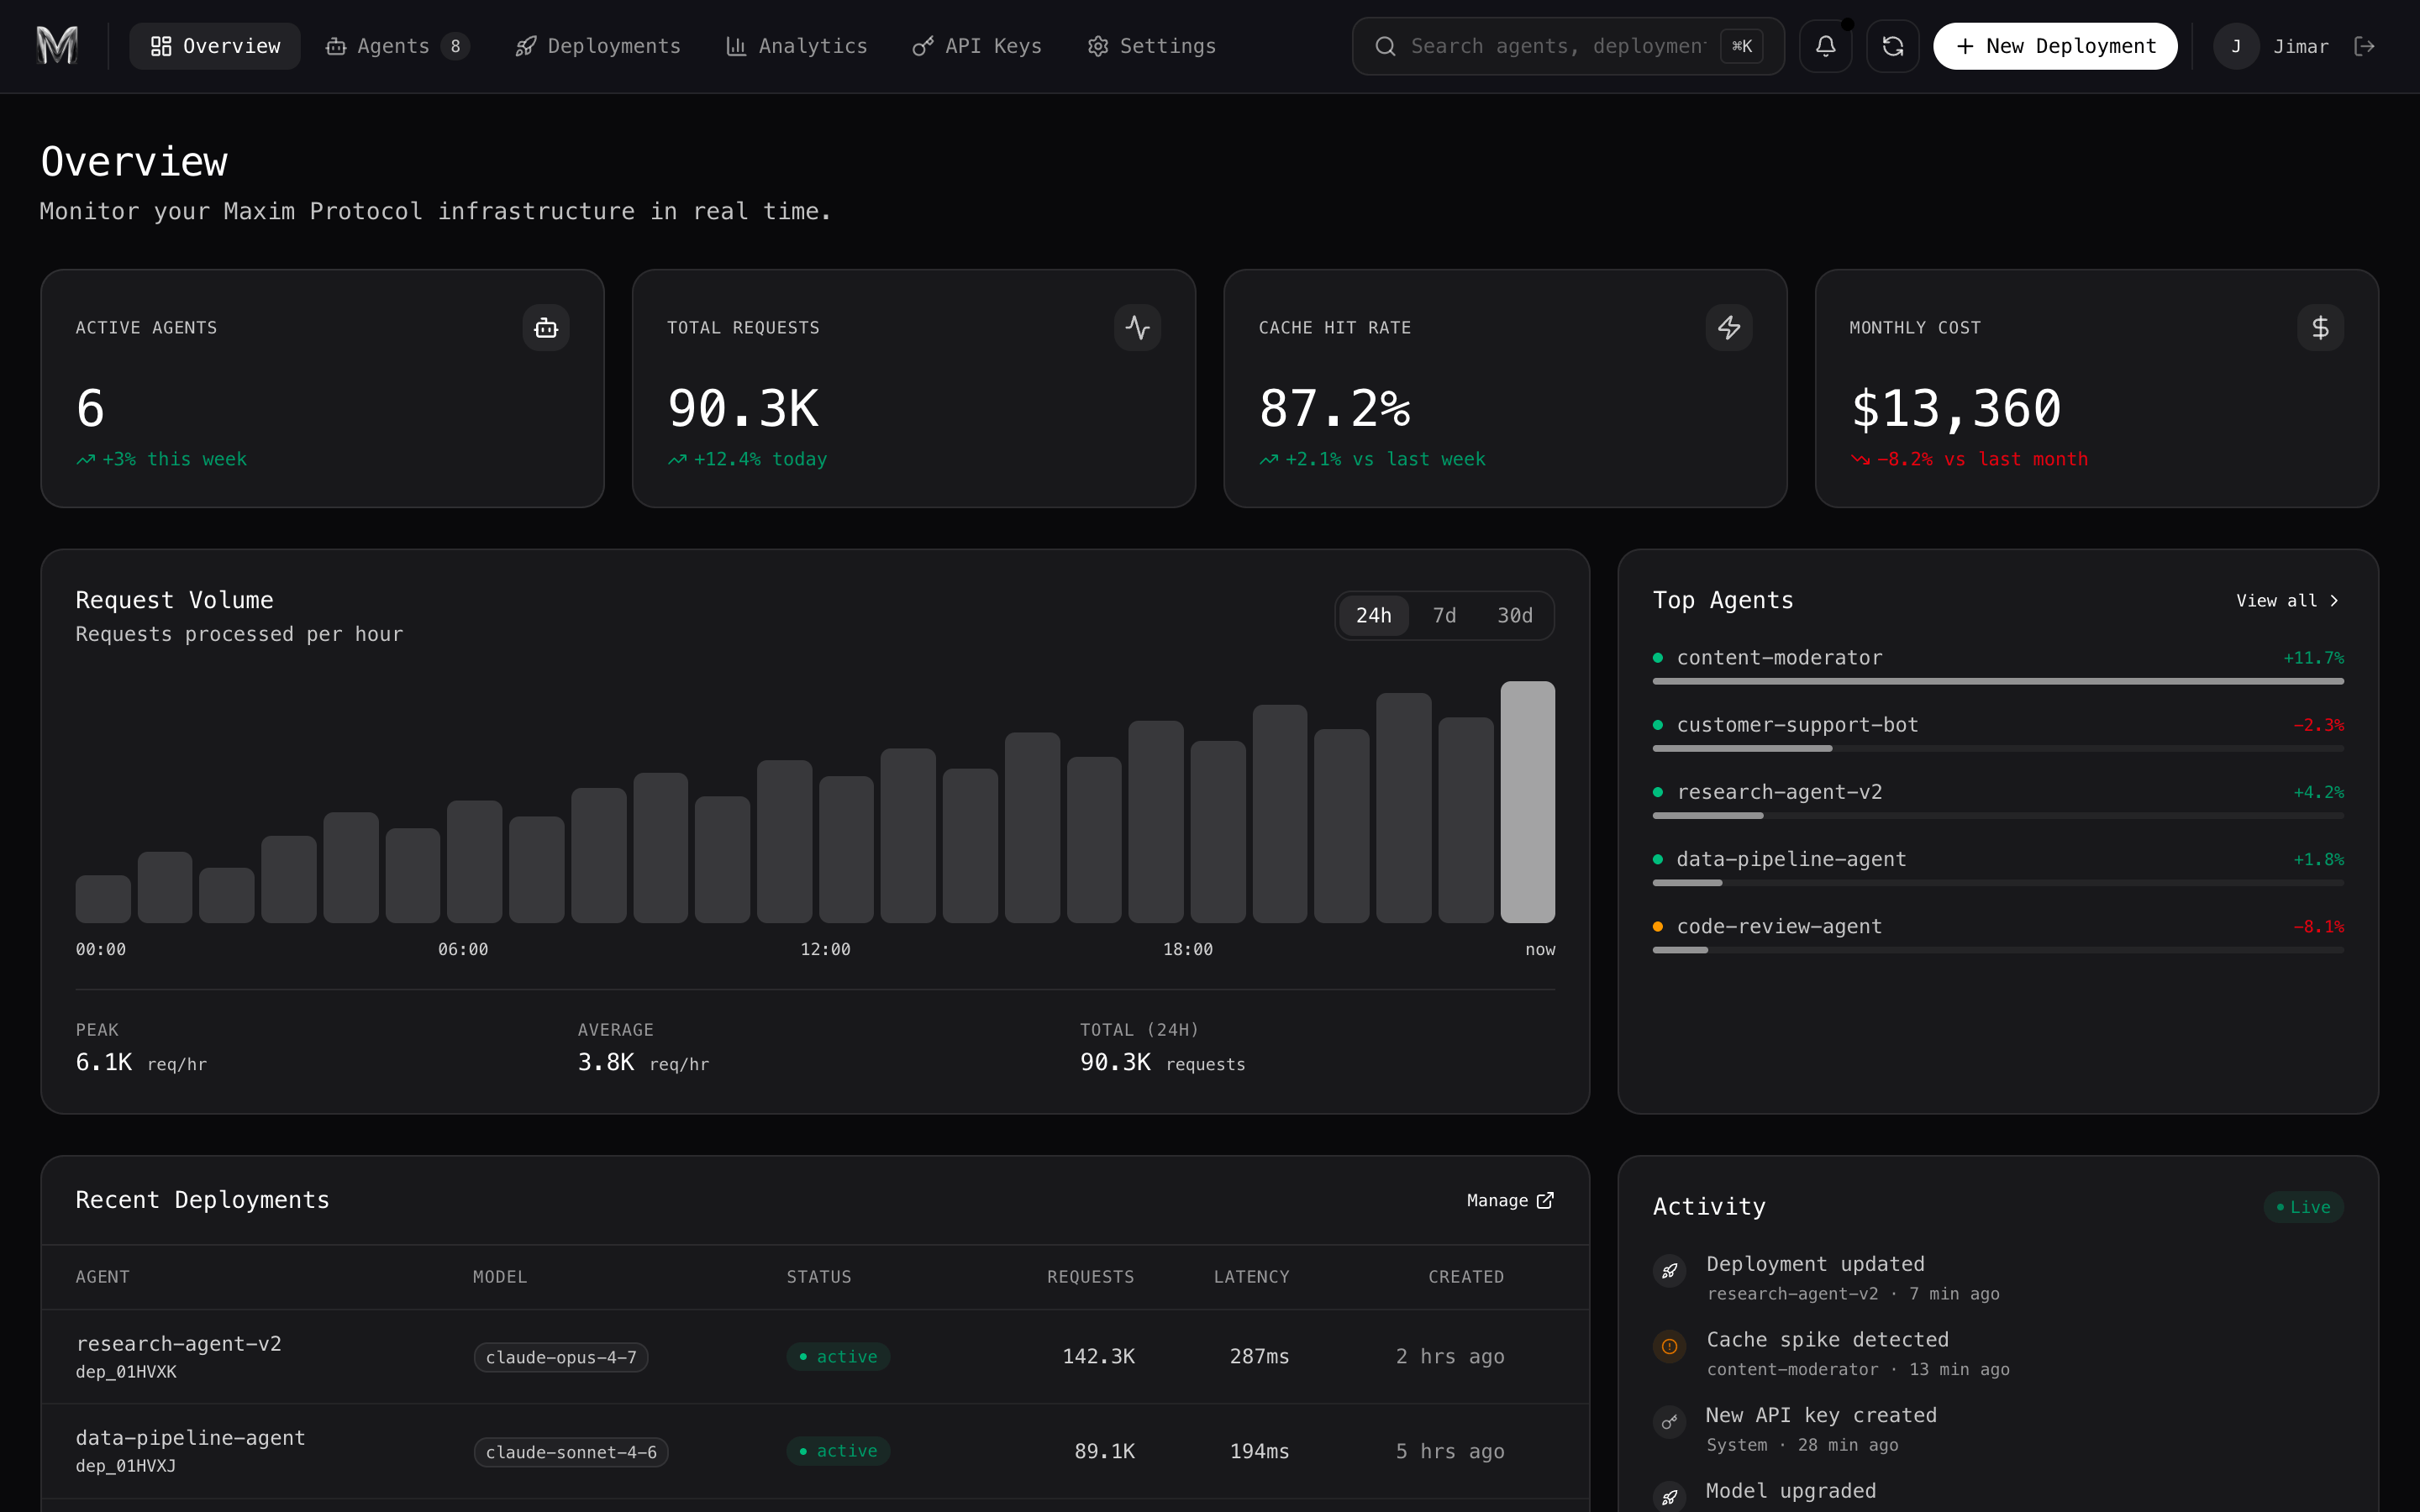This screenshot has height=1512, width=2420.
Task: Open the Overview tab
Action: click(x=215, y=46)
